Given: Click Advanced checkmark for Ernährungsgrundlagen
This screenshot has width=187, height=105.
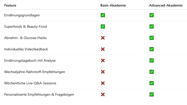Looking at the screenshot, I should click(152, 15).
